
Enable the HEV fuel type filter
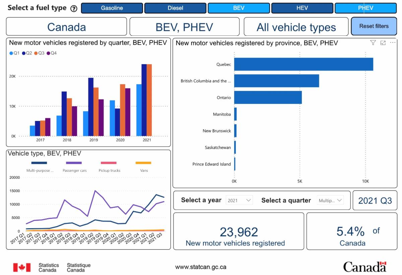tap(302, 8)
